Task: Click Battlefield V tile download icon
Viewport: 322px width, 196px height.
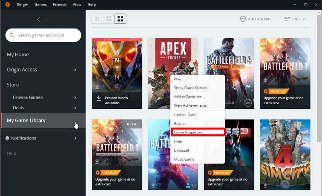Action: 153,185
